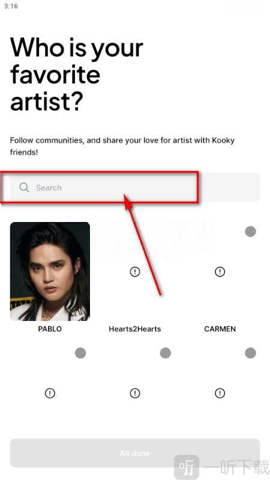The width and height of the screenshot is (270, 480).
Task: Click the error icon on second-row middle card
Action: [135, 393]
